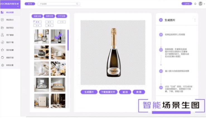Click the 返回 button below canvas
The height and width of the screenshot is (118, 206).
[125, 92]
